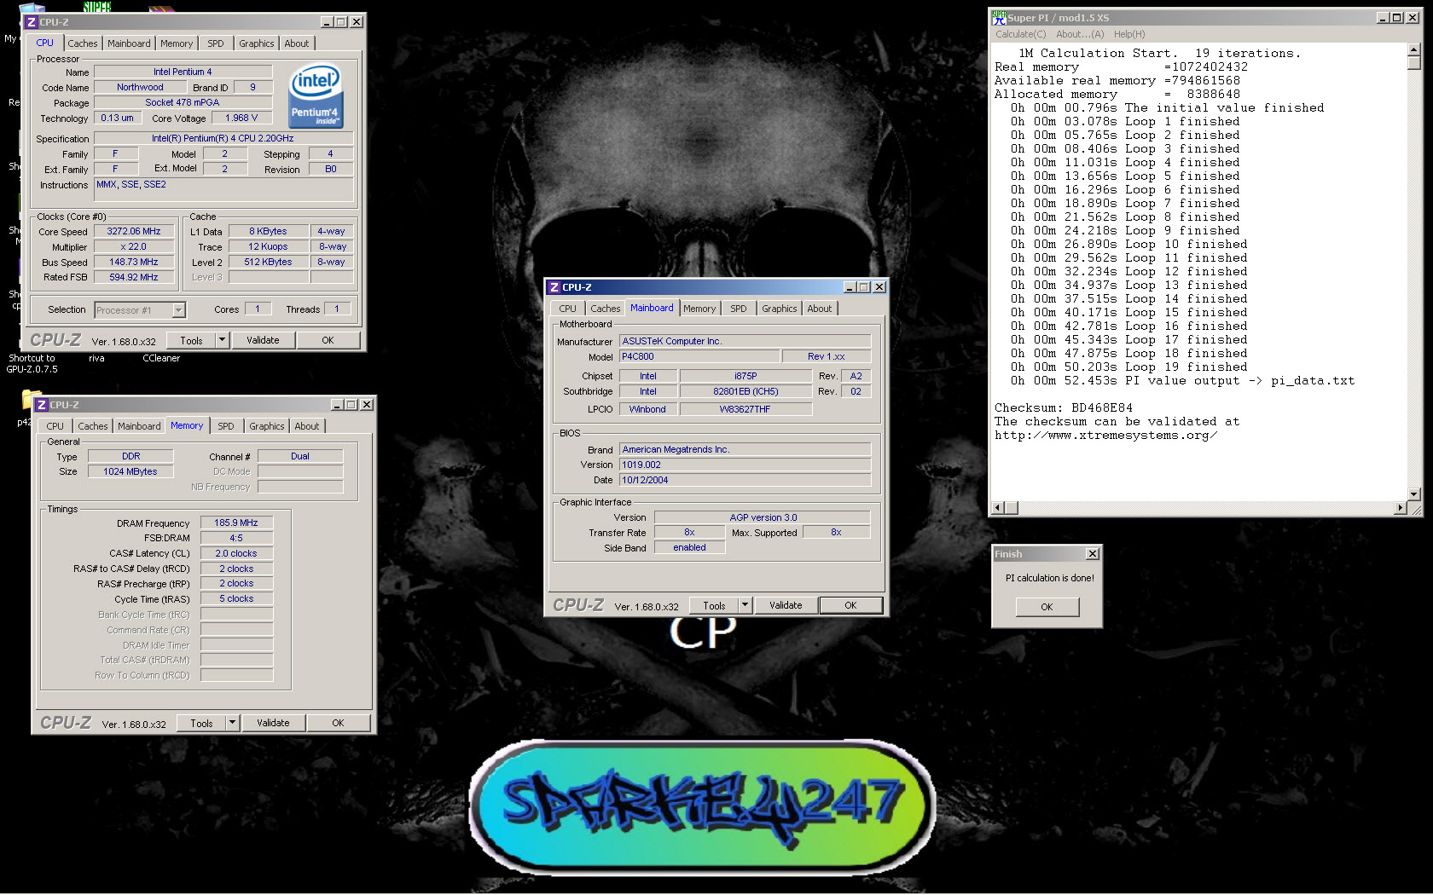Screen dimensions: 1433x895
Task: Click the xtremesystems.org URL in Super PI
Action: pos(1105,436)
